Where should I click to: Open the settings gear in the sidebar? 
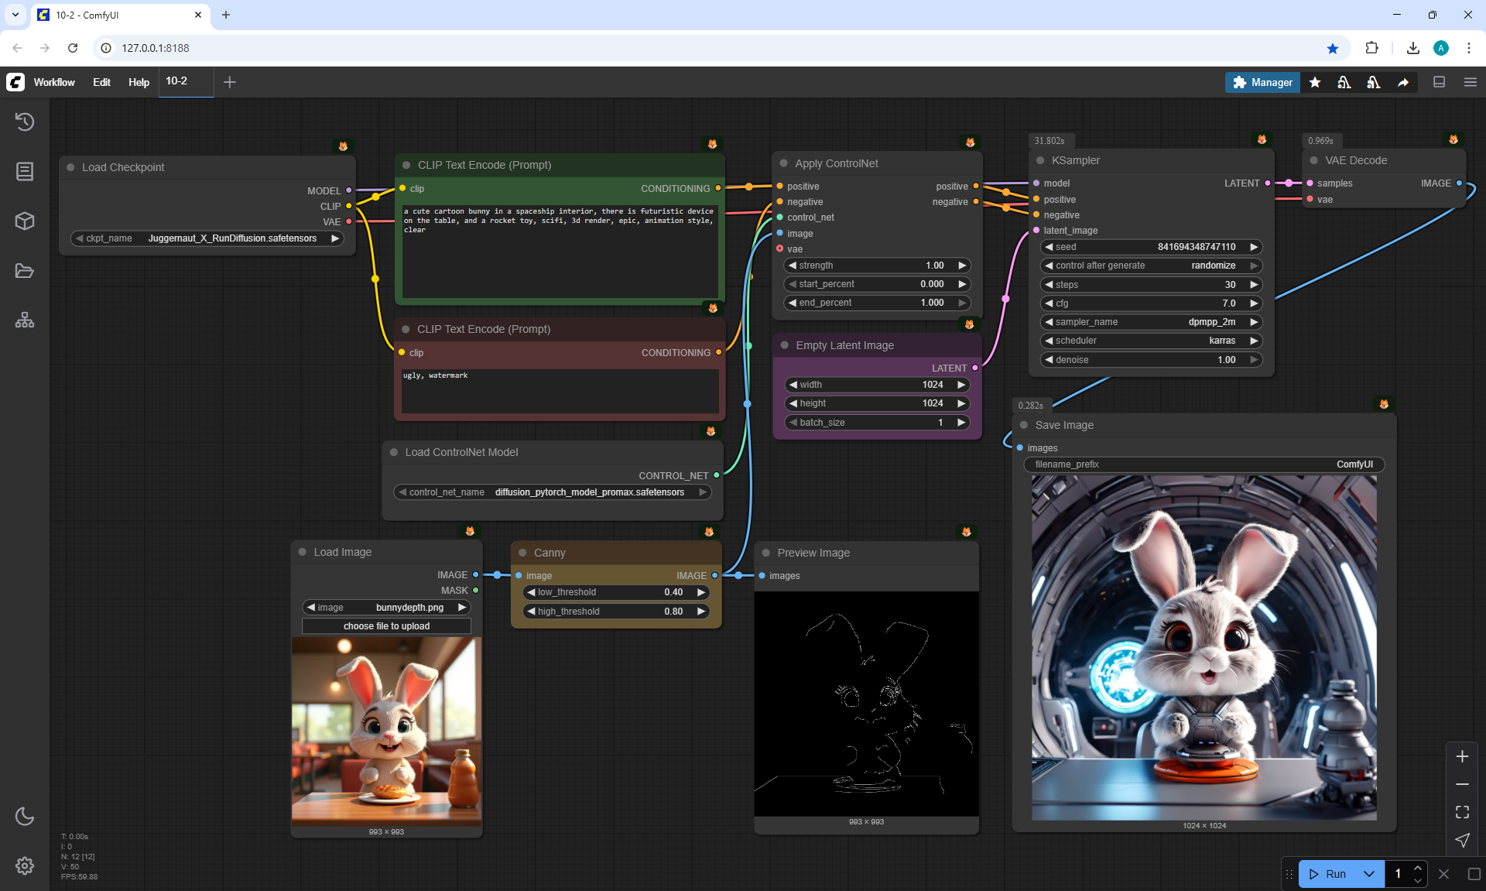[25, 865]
